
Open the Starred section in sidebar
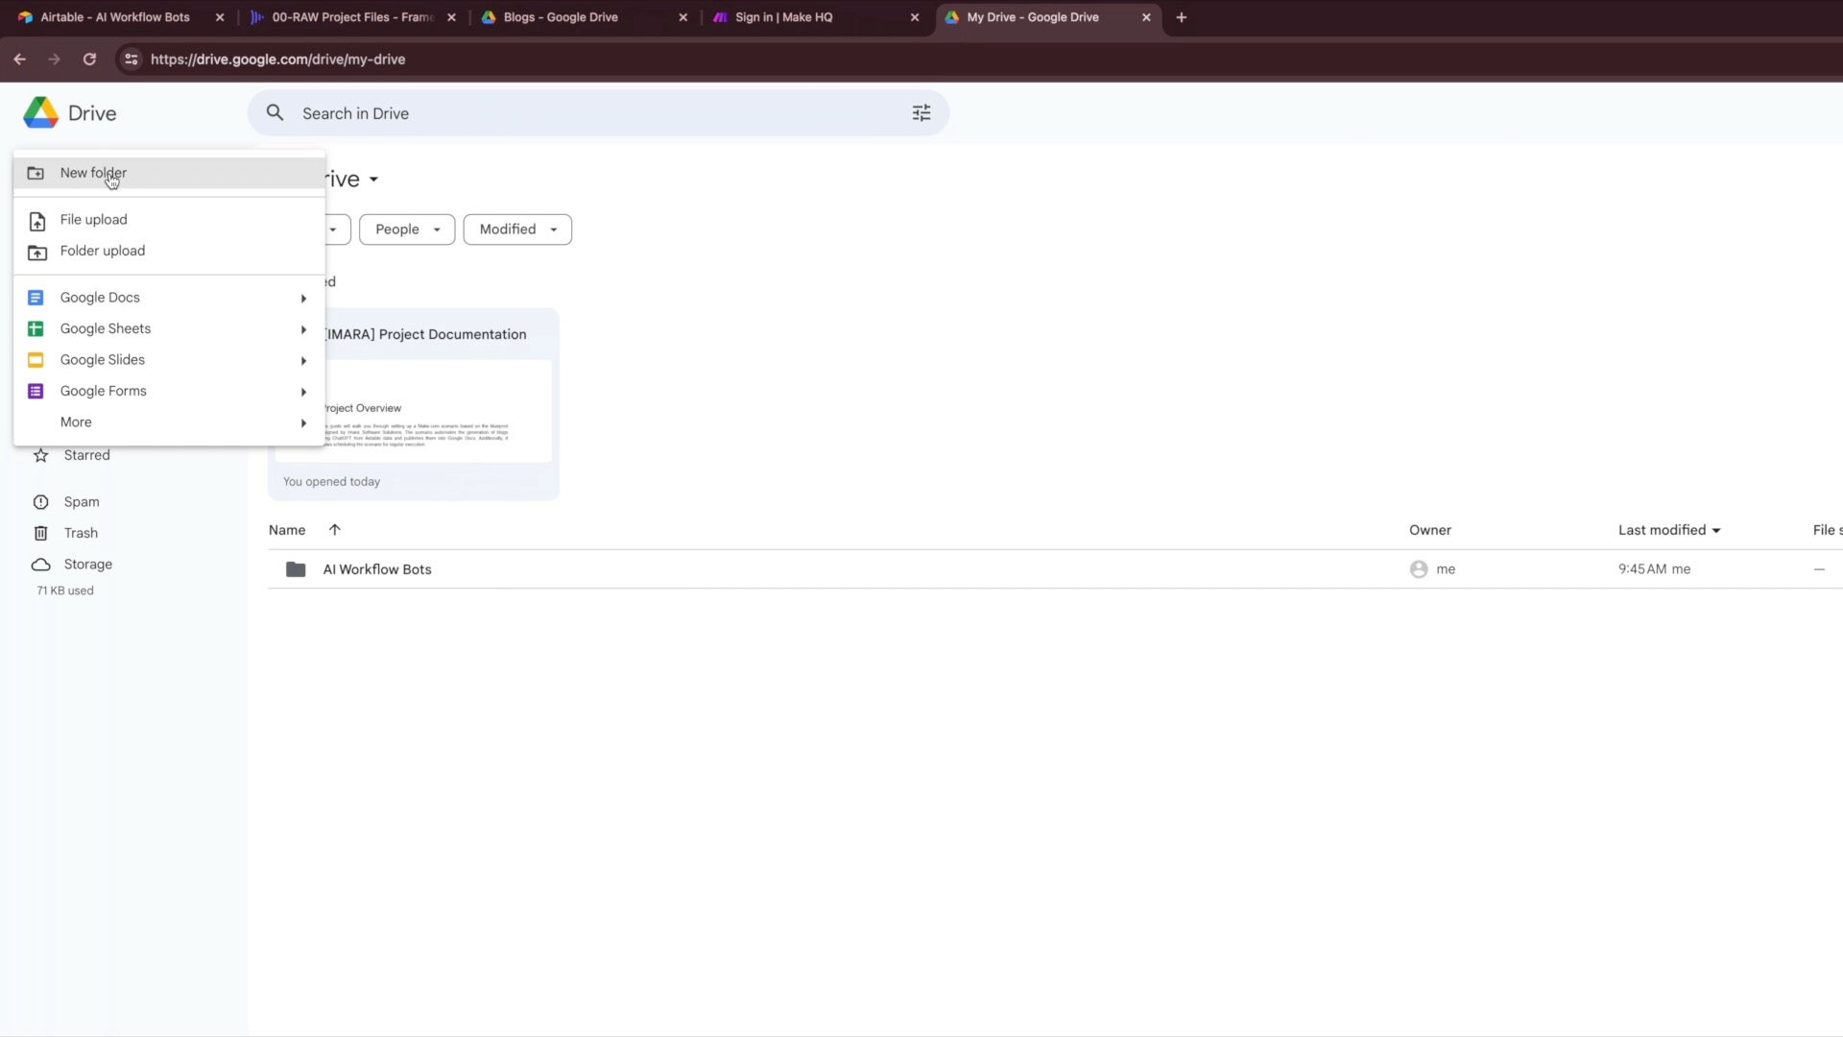click(x=85, y=454)
